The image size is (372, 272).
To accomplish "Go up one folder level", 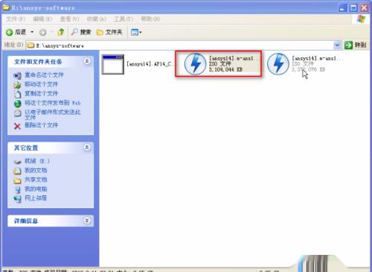I will (61, 32).
